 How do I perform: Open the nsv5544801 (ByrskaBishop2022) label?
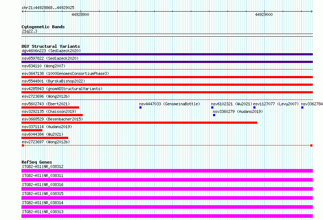(53, 81)
